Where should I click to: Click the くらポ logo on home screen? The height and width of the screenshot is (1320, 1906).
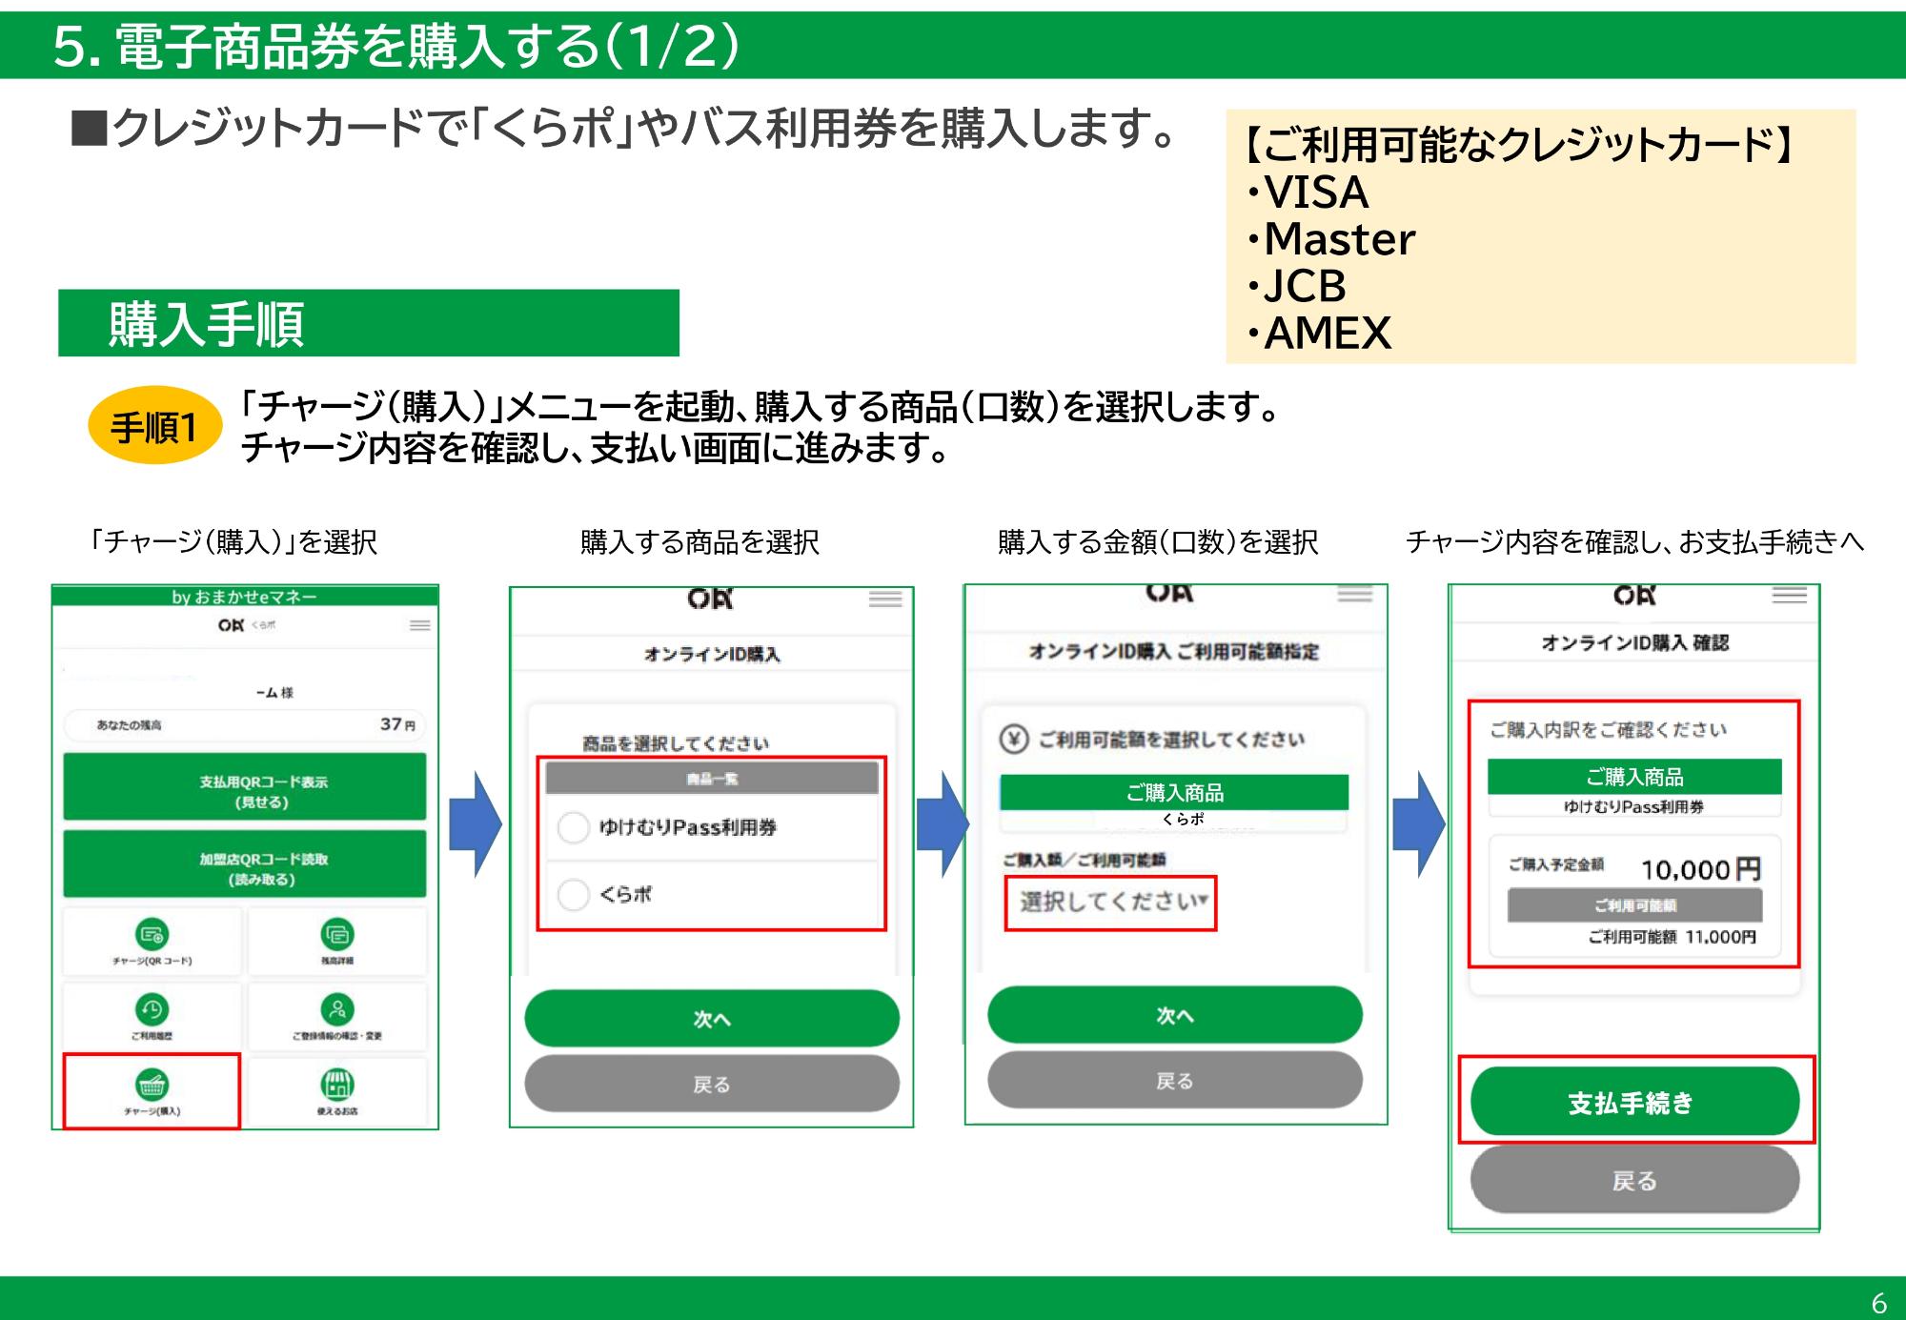point(246,625)
